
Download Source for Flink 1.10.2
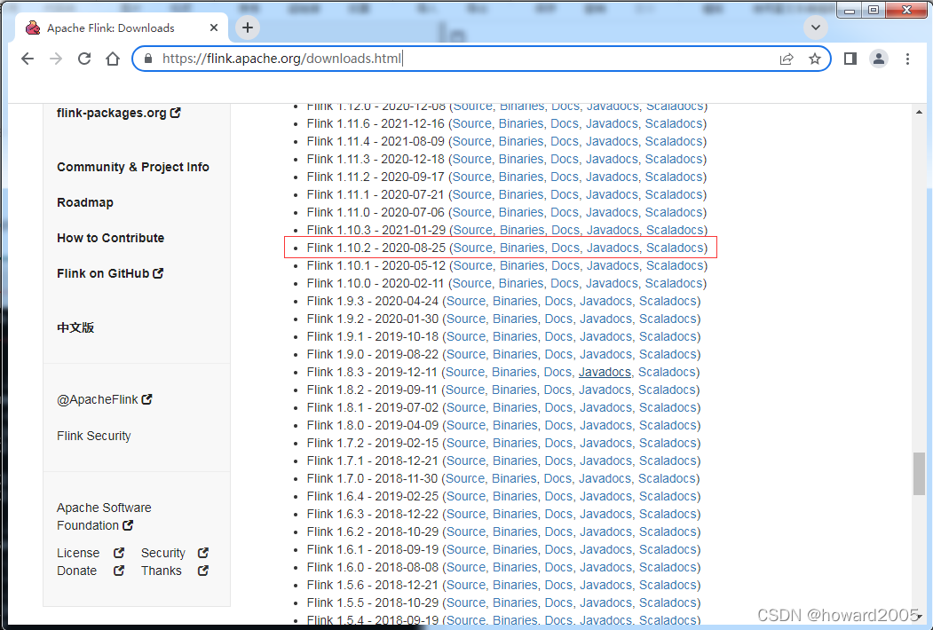coord(473,248)
